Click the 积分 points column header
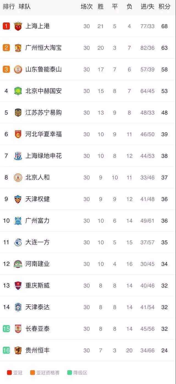 (164, 7)
